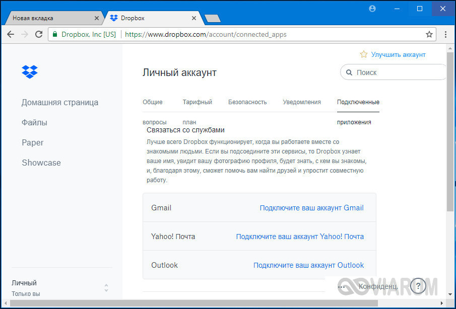Bookmark this page with the star icon
Viewport: 456px width, 309px height.
[429, 35]
